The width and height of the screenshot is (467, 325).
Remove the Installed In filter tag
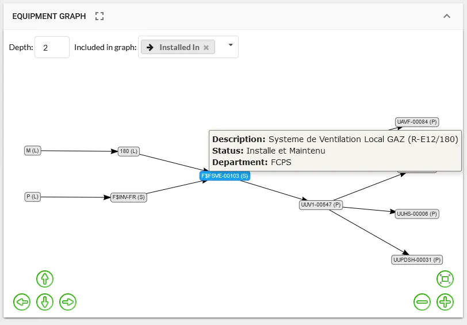click(206, 47)
